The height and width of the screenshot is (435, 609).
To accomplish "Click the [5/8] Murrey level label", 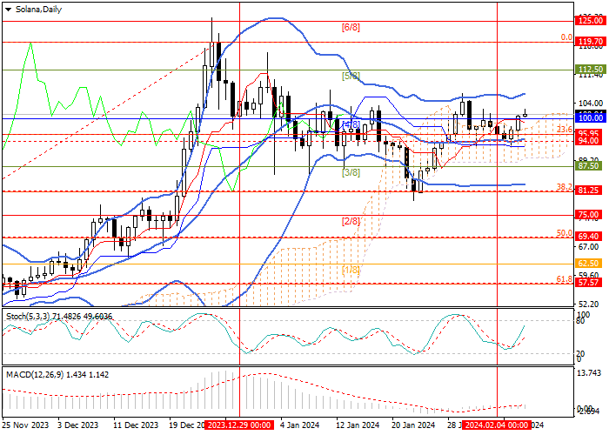I will click(x=351, y=76).
